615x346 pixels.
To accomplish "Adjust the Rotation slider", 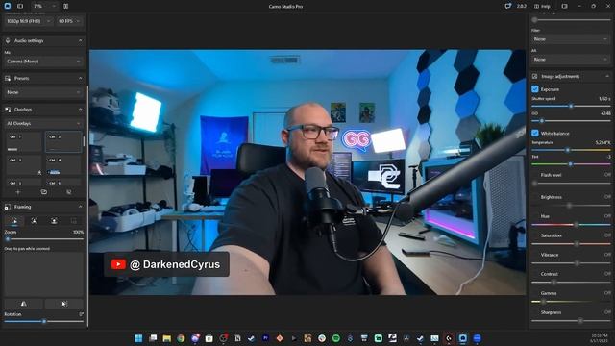I will click(44, 321).
